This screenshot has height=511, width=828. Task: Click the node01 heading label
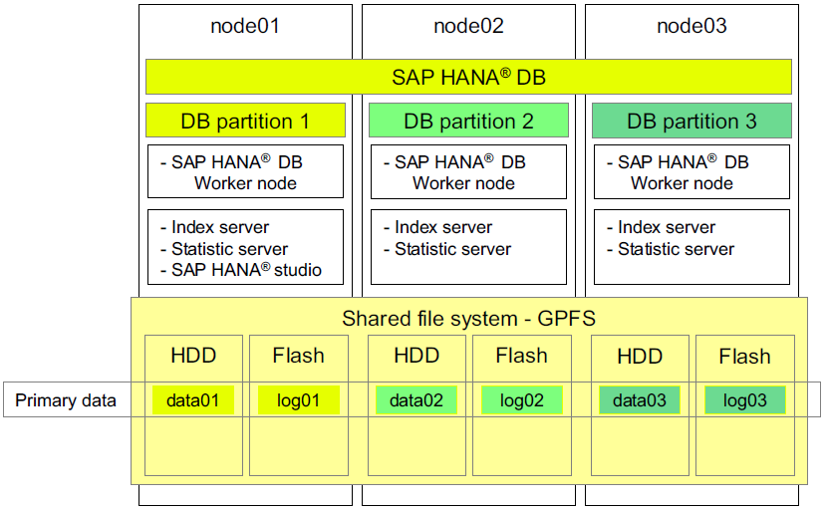tap(245, 26)
